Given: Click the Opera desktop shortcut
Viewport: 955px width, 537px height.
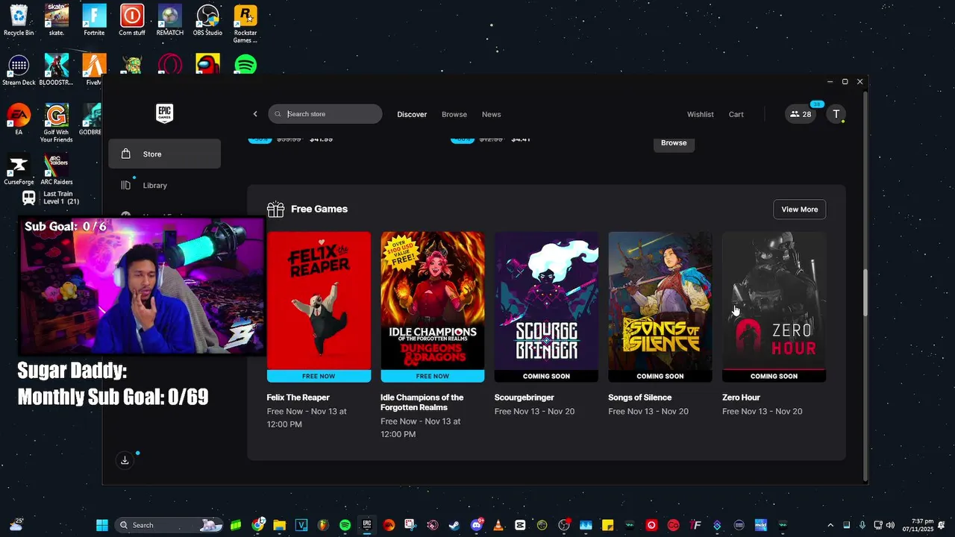Looking at the screenshot, I should 169,64.
